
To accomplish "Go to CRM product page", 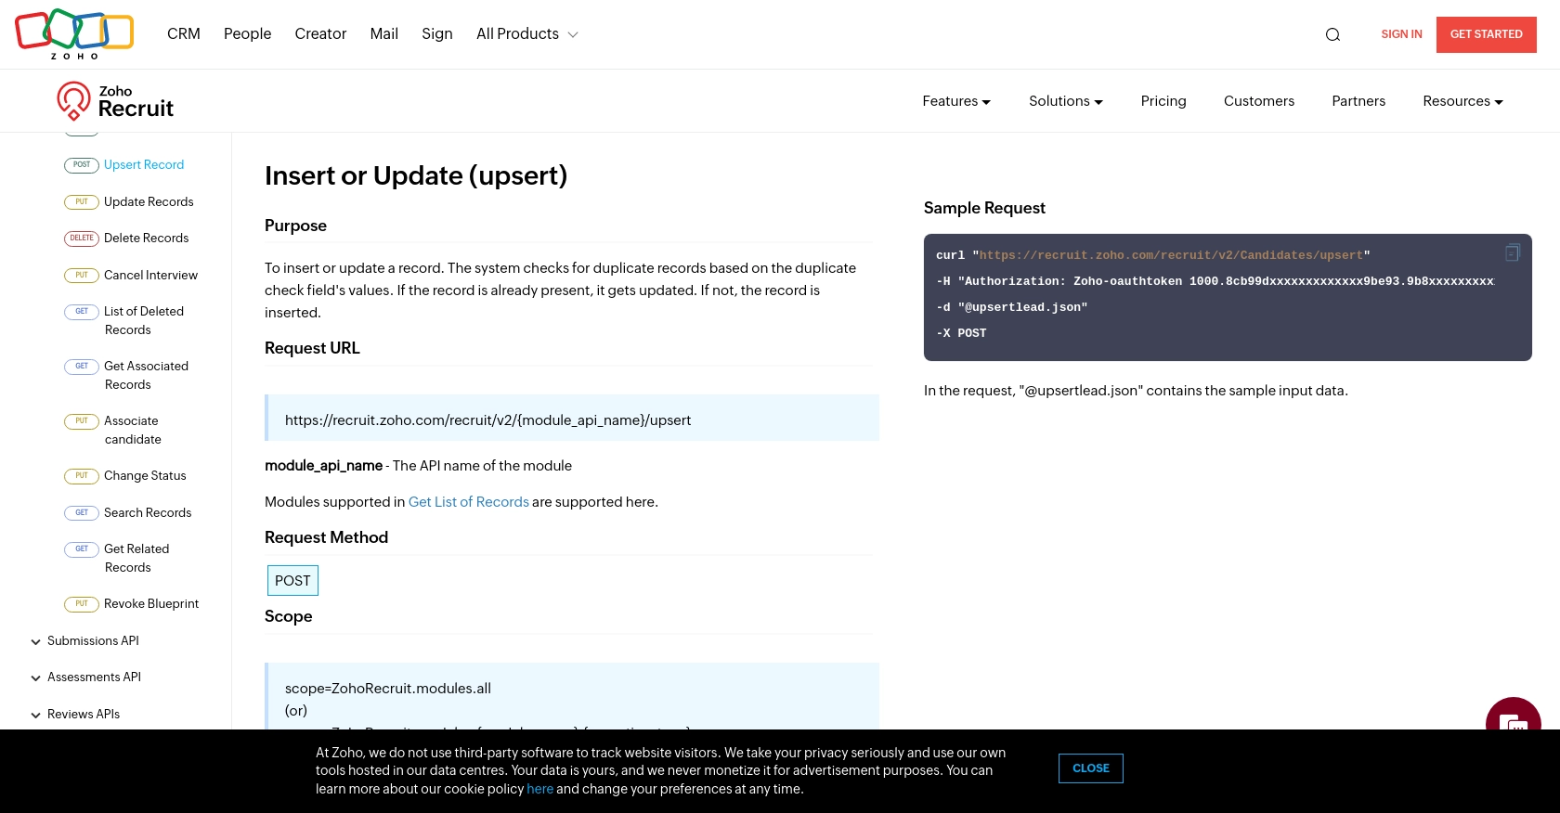I will (x=184, y=34).
